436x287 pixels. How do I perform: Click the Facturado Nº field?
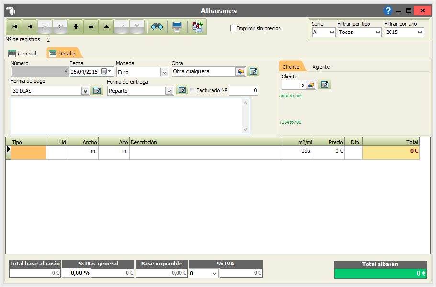coord(244,90)
